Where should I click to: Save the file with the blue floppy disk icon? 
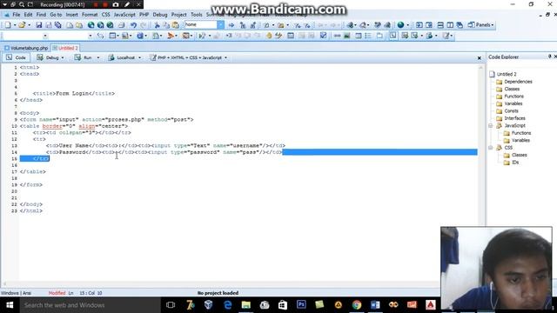pyautogui.click(x=38, y=25)
